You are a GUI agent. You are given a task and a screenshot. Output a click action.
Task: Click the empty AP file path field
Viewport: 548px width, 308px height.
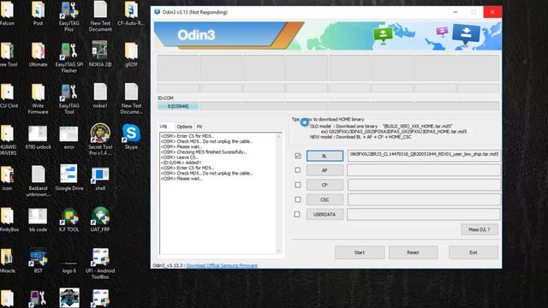424,170
